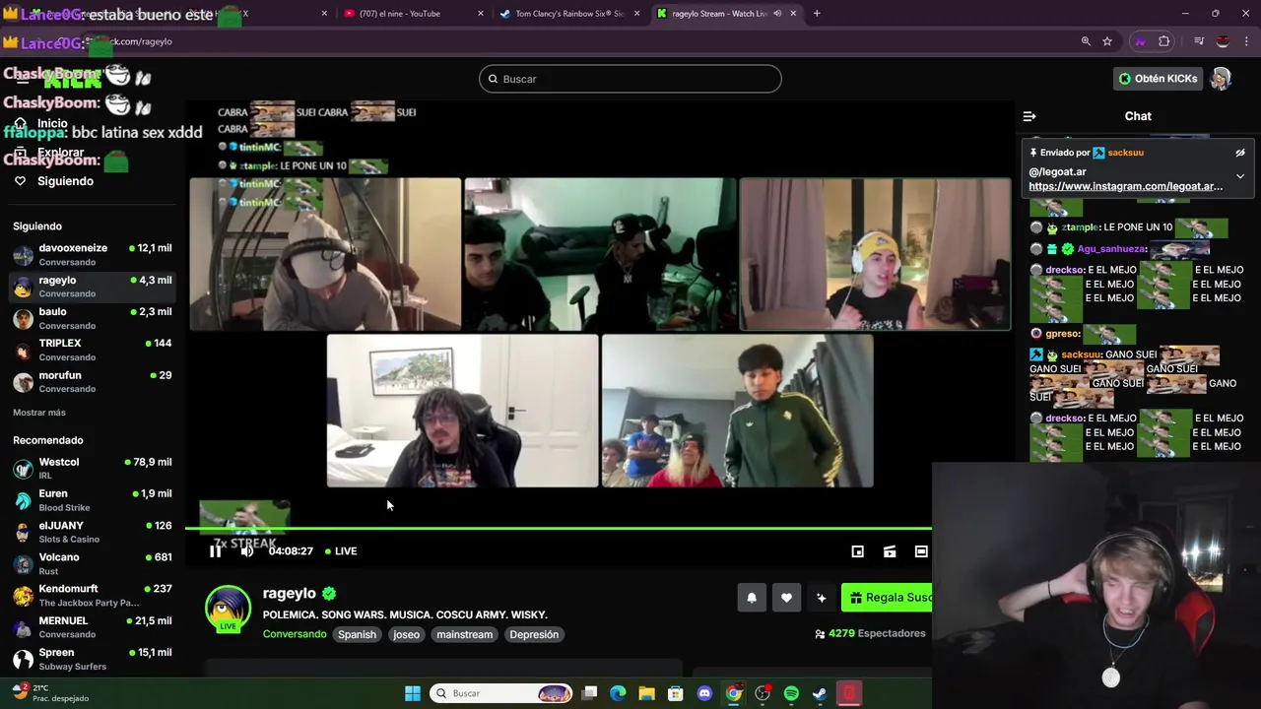
Task: Open Discord from the taskbar
Action: [704, 693]
